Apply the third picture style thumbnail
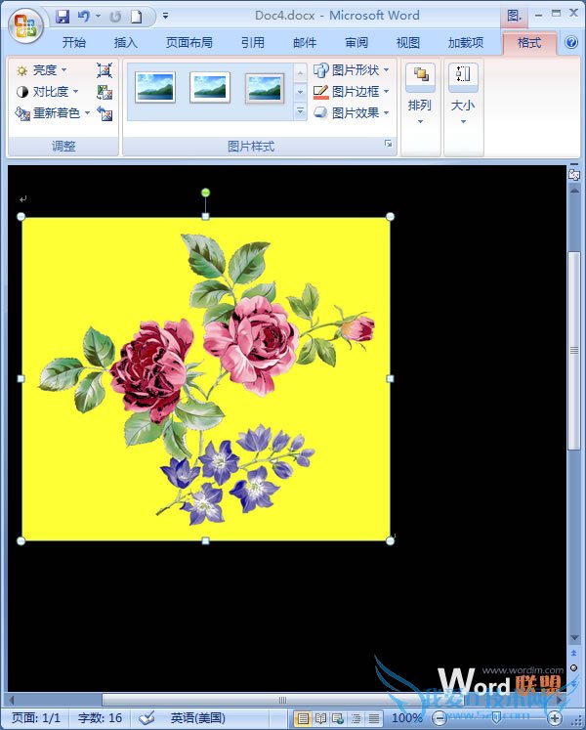 click(265, 88)
